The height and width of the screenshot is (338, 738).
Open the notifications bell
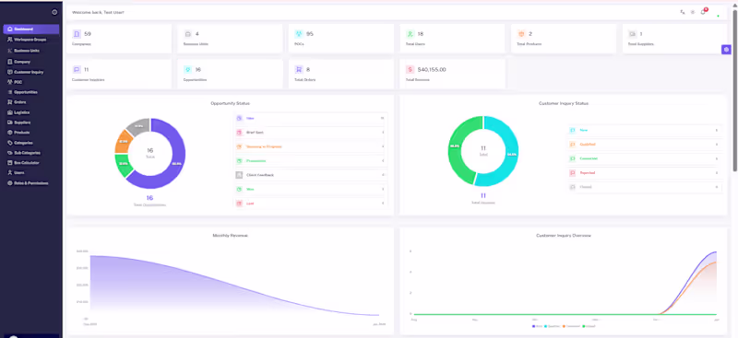click(703, 12)
